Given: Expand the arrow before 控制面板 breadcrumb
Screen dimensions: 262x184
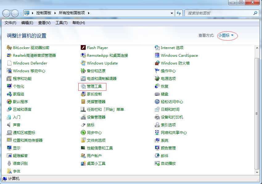Looking at the screenshot, I should point(32,13).
